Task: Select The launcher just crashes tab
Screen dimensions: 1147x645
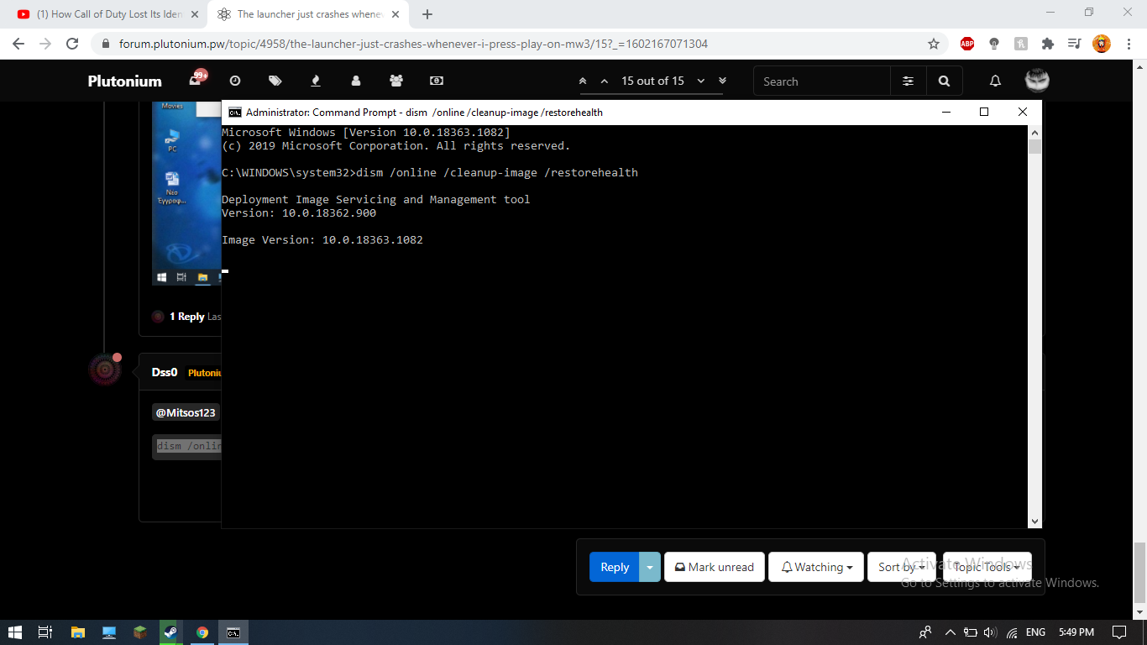Action: coord(307,14)
